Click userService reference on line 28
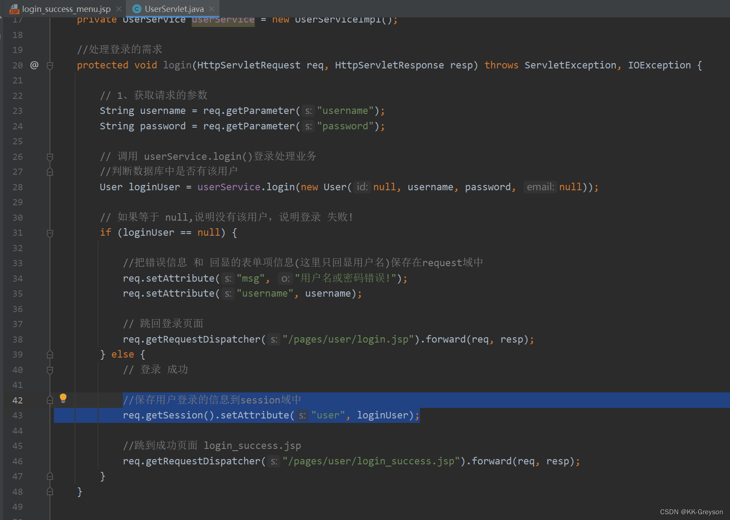 (229, 187)
